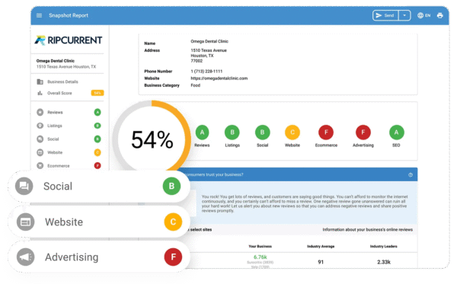Click the printer icon in header

click(x=439, y=15)
